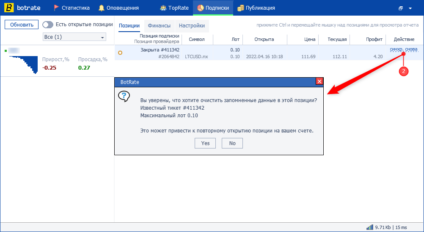Click Yes in the BotRate dialog
The width and height of the screenshot is (424, 232).
pyautogui.click(x=205, y=143)
